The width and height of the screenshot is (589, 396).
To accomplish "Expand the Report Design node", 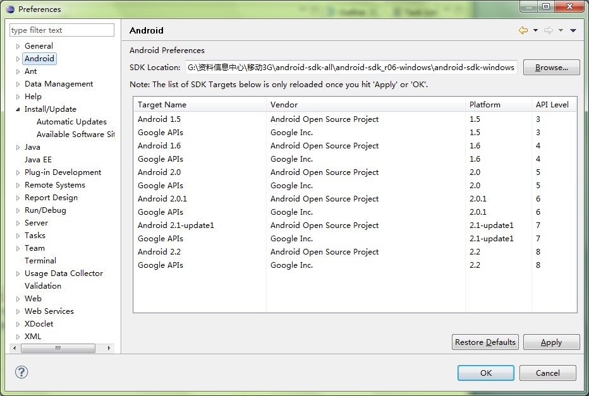I will click(18, 198).
